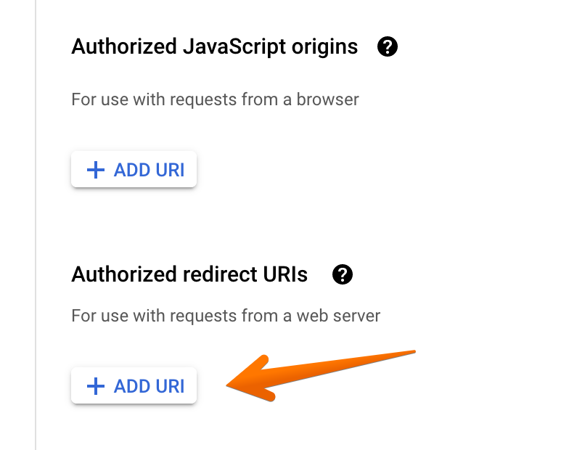The height and width of the screenshot is (450, 569).
Task: Click the plus icon under JavaScript origins
Action: click(x=95, y=171)
